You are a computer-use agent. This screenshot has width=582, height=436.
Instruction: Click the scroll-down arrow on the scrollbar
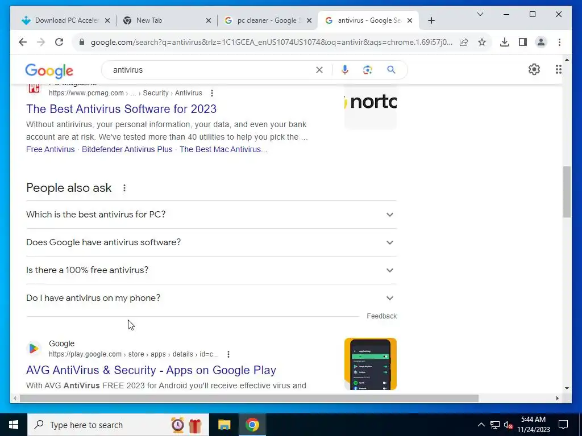[567, 388]
